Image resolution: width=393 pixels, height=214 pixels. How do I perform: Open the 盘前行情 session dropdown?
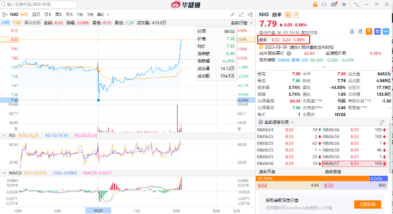(x=242, y=23)
